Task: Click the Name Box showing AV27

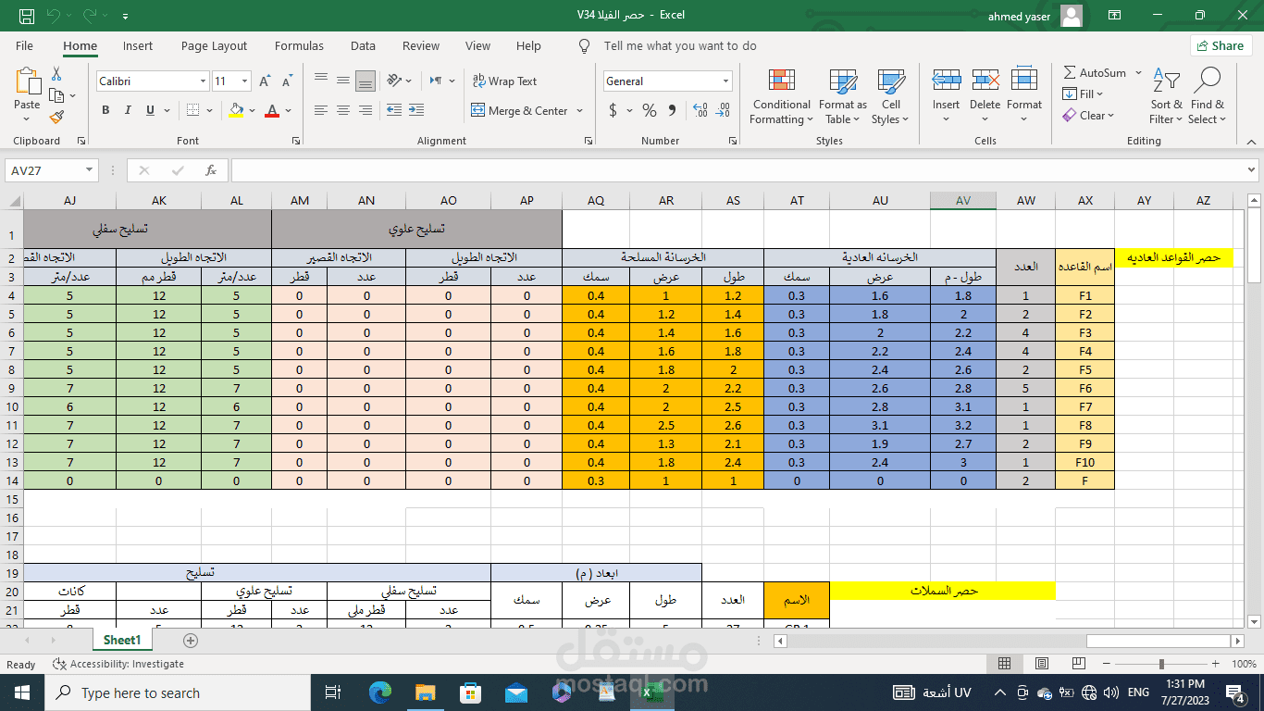Action: coord(52,170)
